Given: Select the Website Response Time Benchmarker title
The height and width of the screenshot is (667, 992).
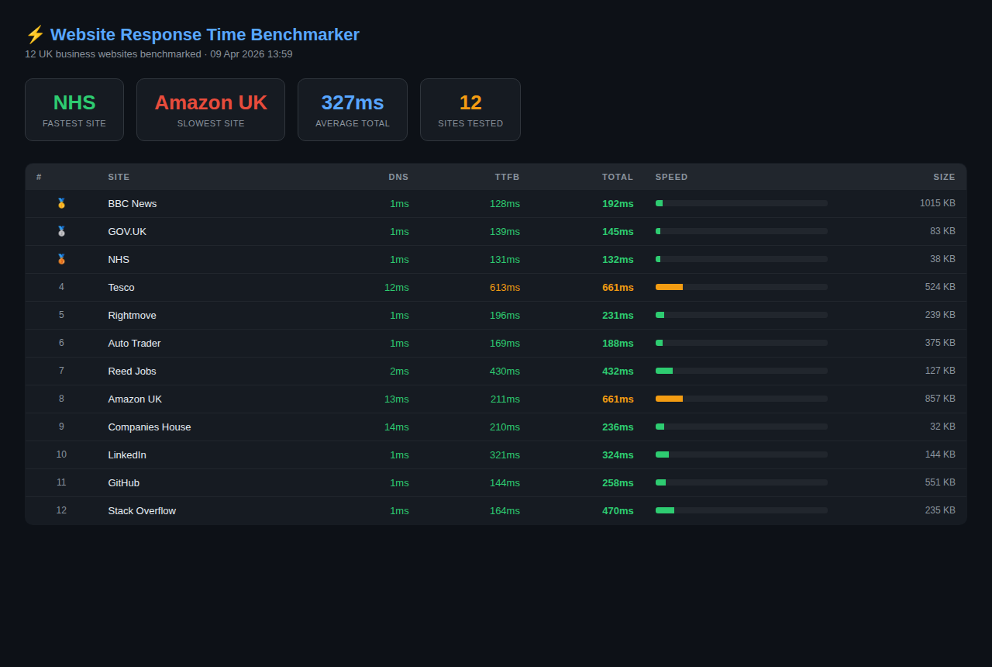Looking at the screenshot, I should [204, 34].
